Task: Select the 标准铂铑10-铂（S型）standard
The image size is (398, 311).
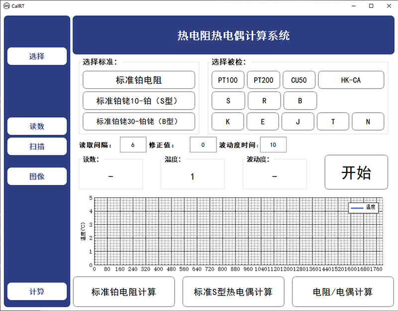Action: (x=139, y=101)
